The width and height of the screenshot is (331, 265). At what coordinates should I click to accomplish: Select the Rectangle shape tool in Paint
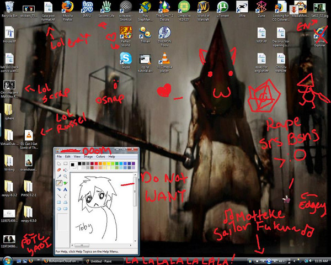coord(59,203)
